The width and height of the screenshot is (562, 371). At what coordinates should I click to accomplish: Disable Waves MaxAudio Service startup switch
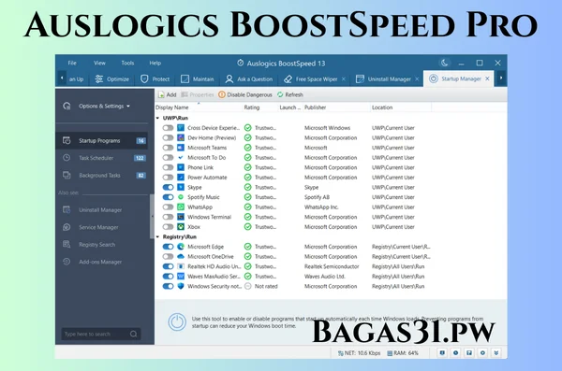point(168,277)
